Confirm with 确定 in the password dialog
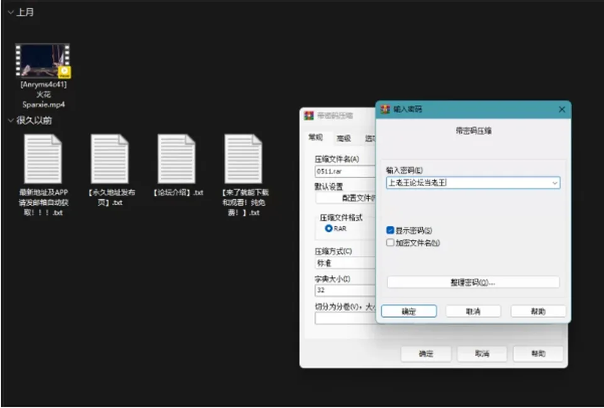604x408 pixels. tap(409, 311)
